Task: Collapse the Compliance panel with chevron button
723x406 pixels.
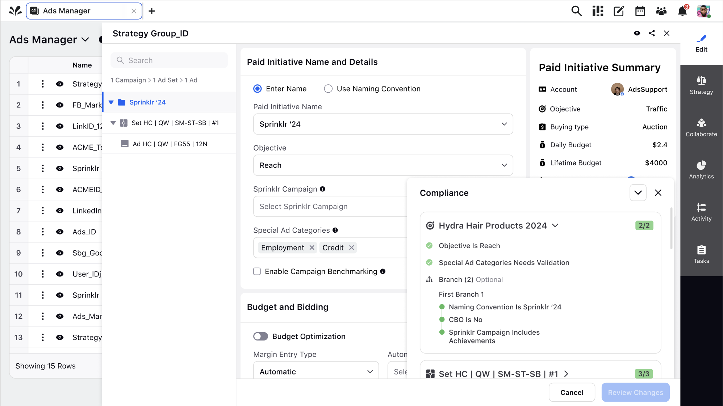Action: coord(638,193)
